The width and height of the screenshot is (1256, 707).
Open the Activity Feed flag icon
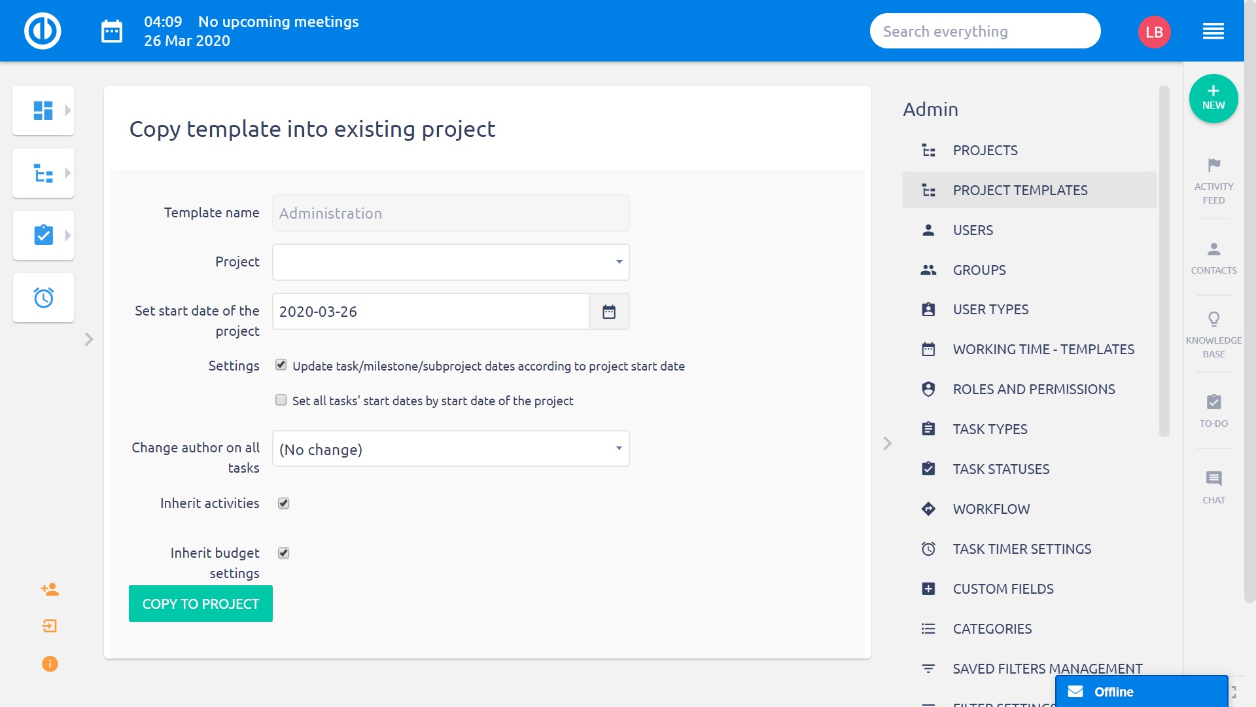(1213, 166)
